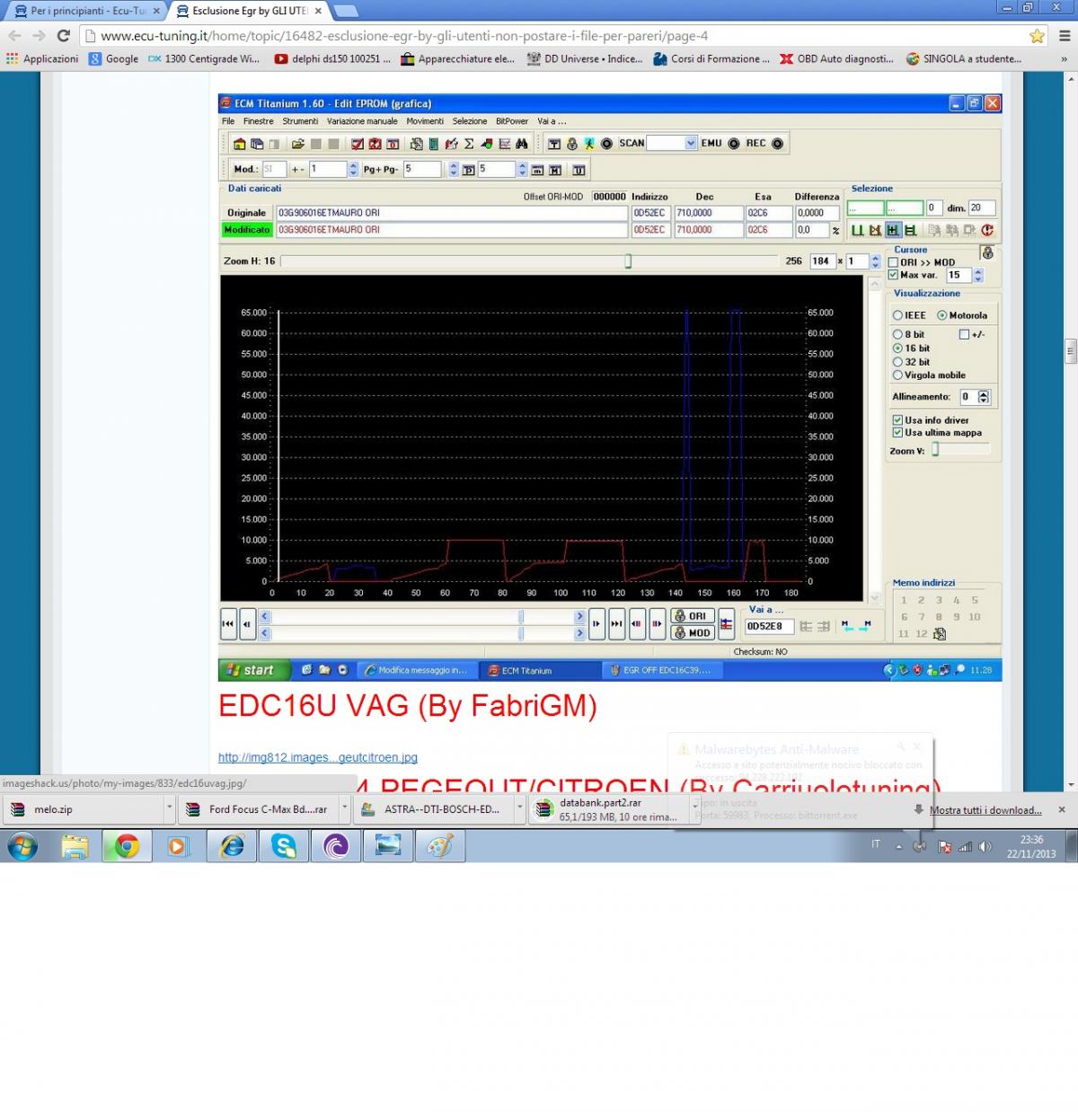Open the BitPower menu
This screenshot has width=1078, height=1112.
coord(512,121)
